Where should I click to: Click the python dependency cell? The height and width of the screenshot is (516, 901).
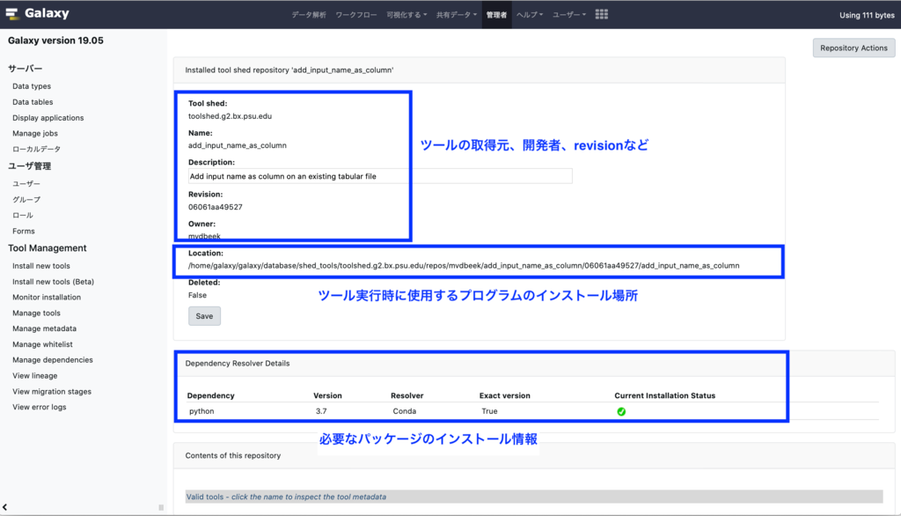[x=201, y=411]
